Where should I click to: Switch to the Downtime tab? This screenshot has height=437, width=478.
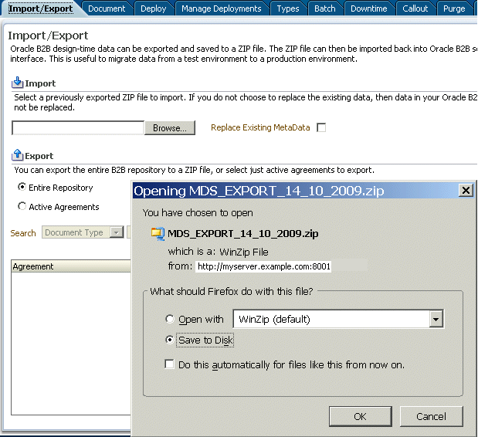(369, 8)
